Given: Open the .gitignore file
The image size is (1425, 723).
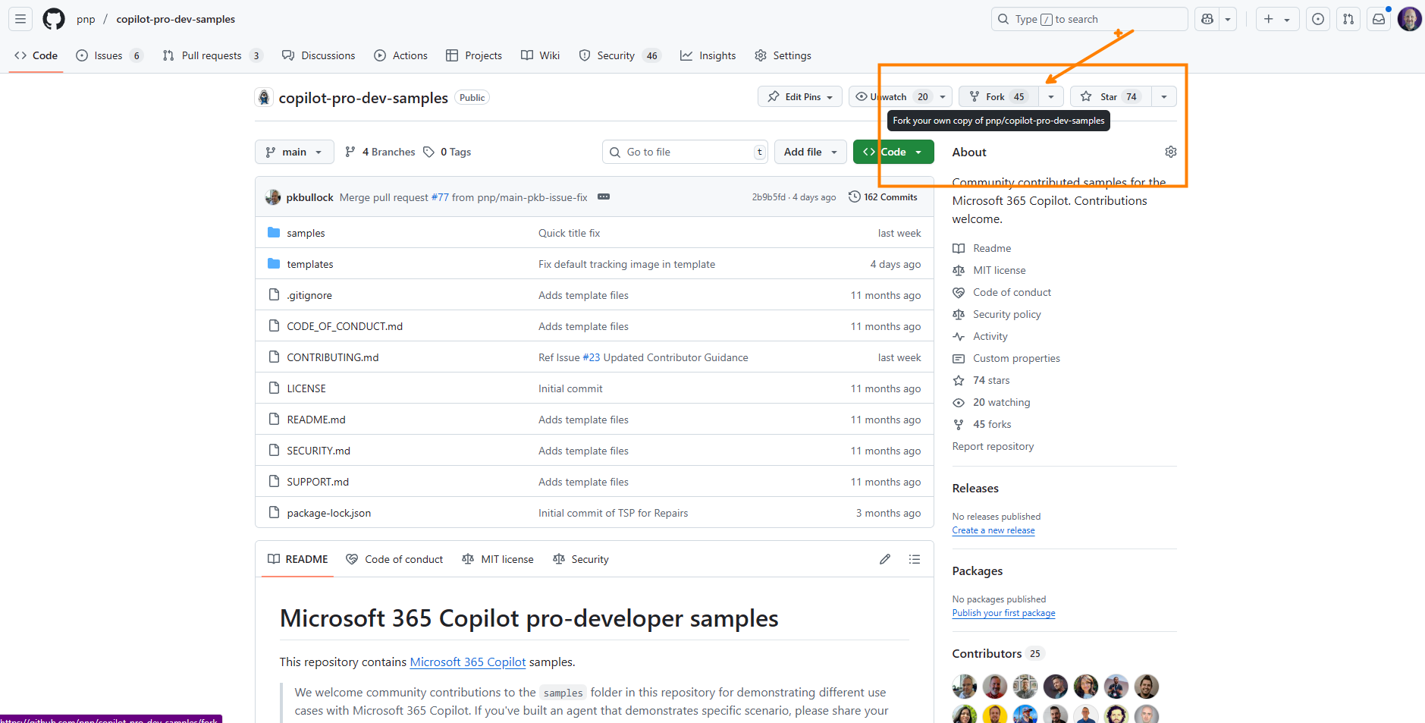Looking at the screenshot, I should pos(309,295).
